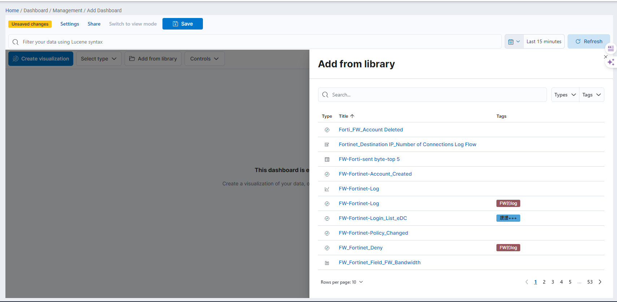
Task: Click Switch to view mode
Action: click(x=133, y=24)
